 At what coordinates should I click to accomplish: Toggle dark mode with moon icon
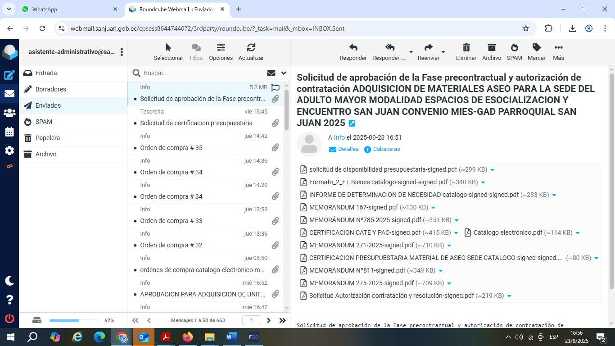pyautogui.click(x=9, y=281)
